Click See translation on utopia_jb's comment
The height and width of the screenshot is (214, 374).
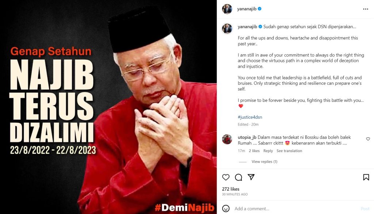[x=289, y=151]
